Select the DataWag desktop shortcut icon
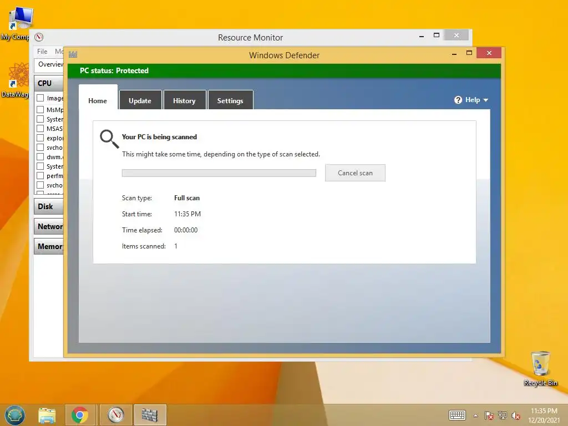Image resolution: width=568 pixels, height=426 pixels. coord(16,80)
